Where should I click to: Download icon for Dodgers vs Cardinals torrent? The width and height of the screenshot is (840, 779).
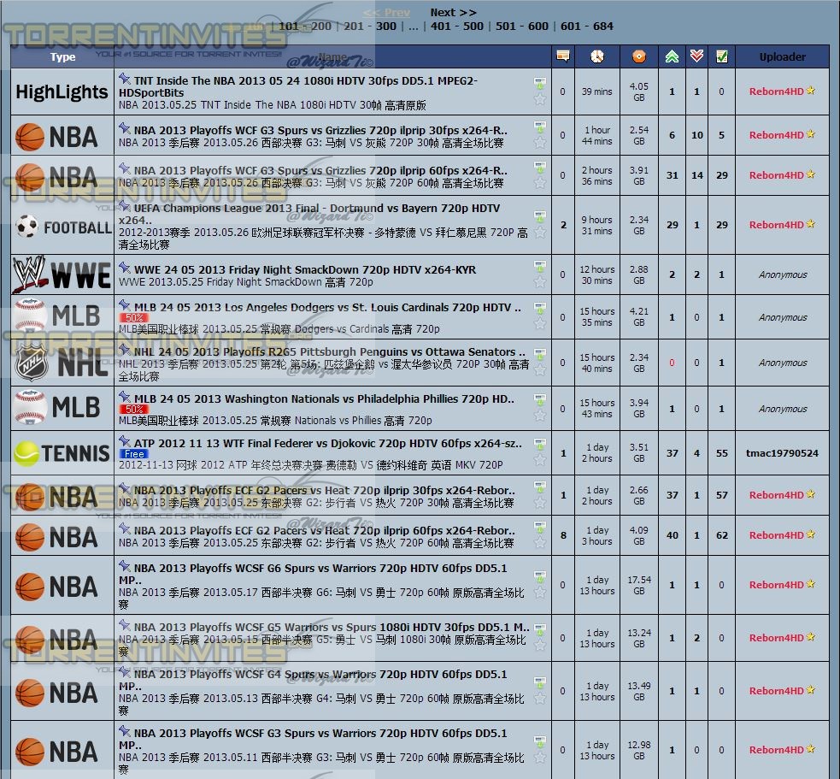[x=539, y=308]
